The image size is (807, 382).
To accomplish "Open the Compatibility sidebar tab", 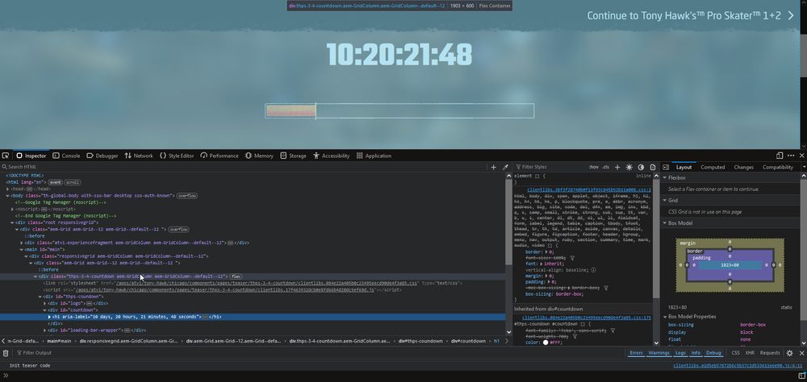I will click(x=778, y=167).
